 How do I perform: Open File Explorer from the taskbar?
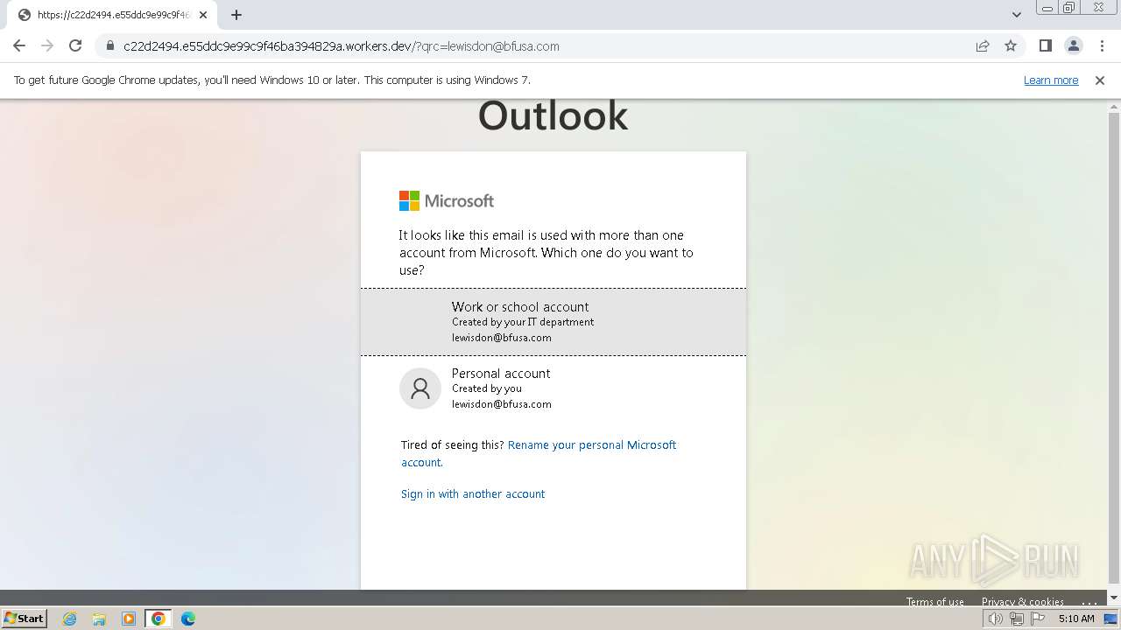tap(99, 619)
